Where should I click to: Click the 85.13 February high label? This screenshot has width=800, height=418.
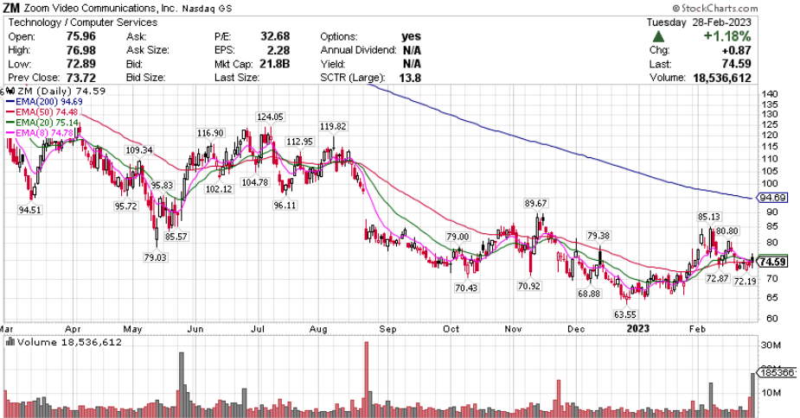pos(709,217)
